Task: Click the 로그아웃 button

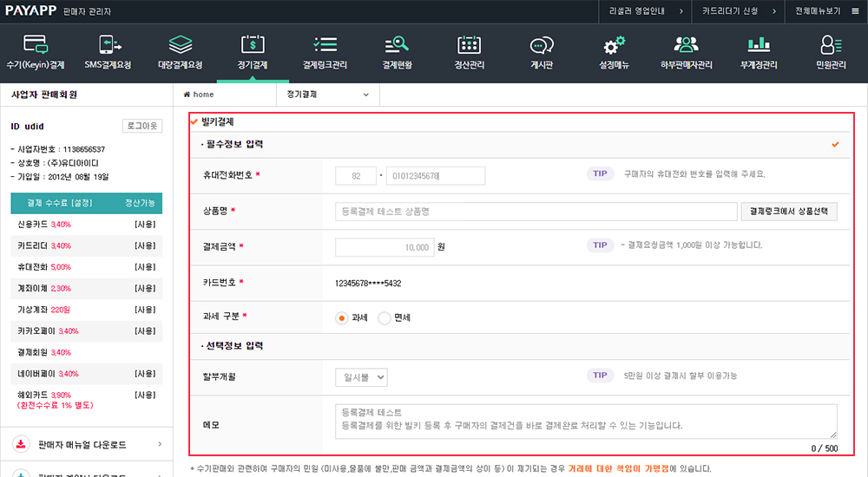Action: [141, 126]
